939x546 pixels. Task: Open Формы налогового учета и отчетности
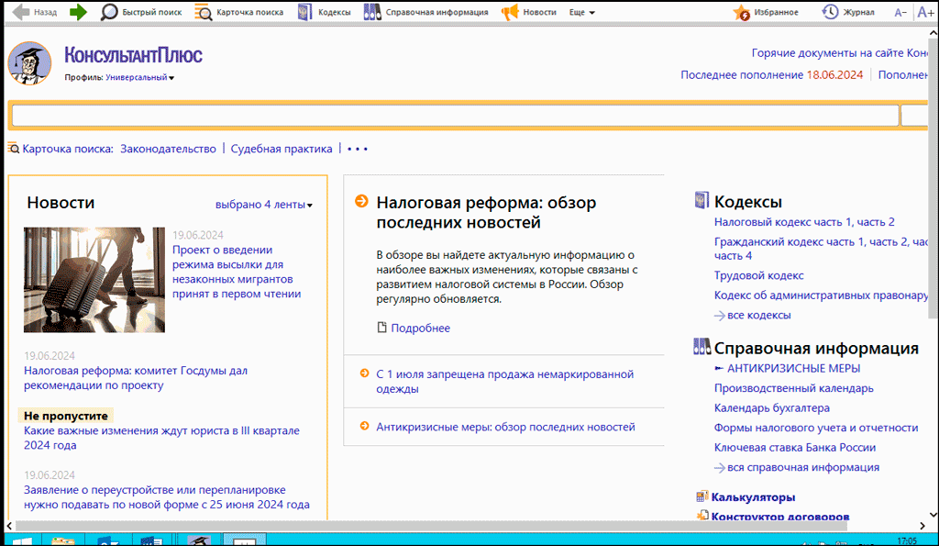click(x=815, y=428)
